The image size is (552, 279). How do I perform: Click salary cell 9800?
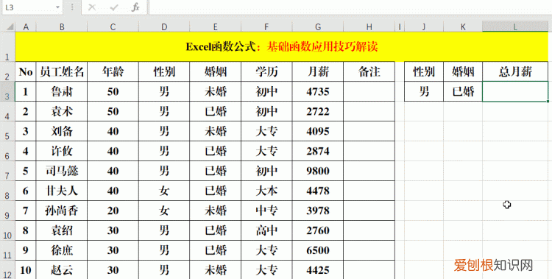[x=318, y=172]
